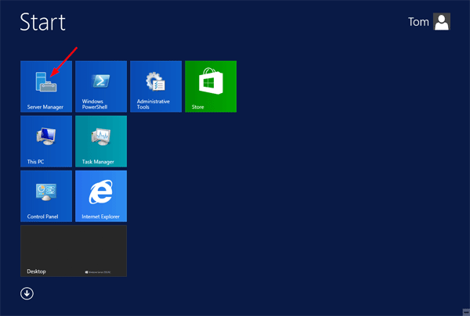The image size is (470, 316).
Task: Click the "Server Manager" tile label
Action: pyautogui.click(x=45, y=106)
